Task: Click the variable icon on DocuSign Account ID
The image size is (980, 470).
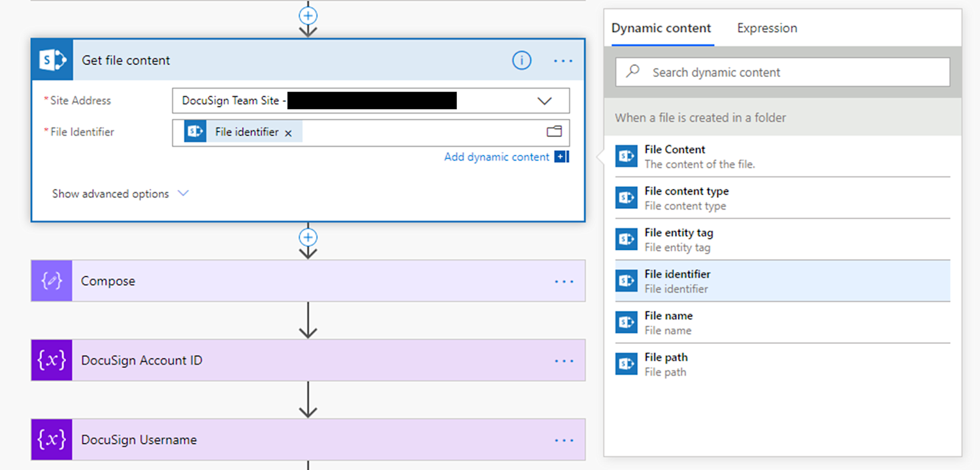Action: tap(51, 360)
